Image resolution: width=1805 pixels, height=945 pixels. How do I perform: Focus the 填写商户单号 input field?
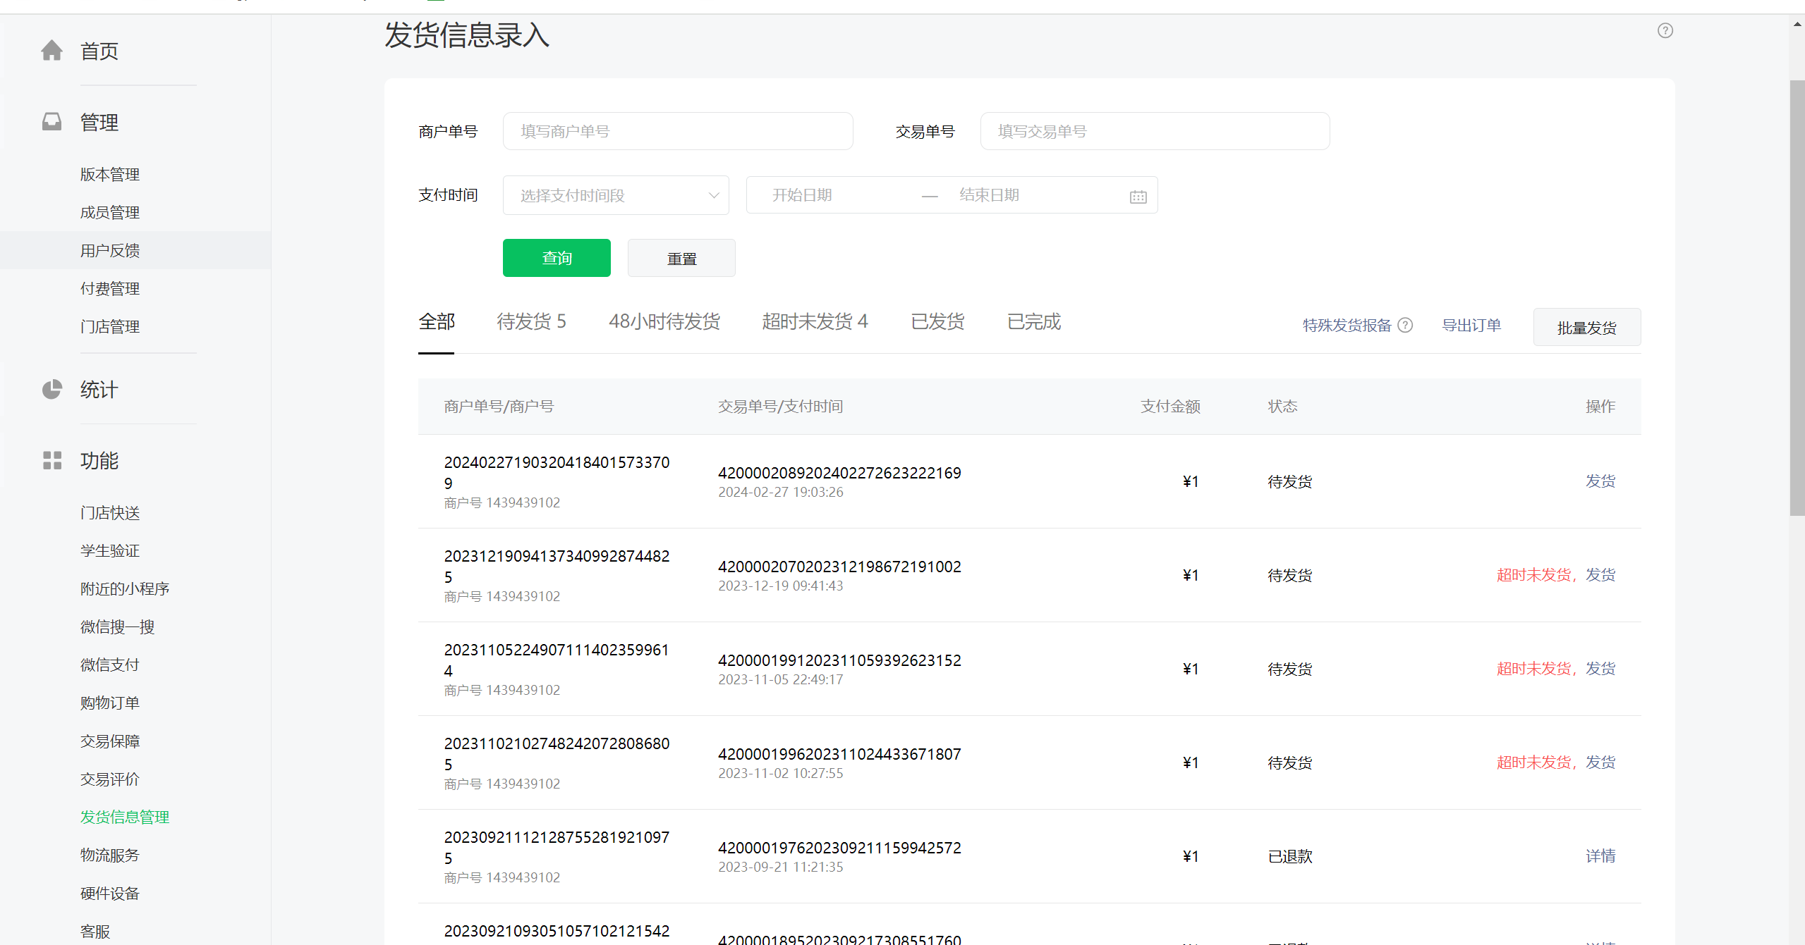(x=677, y=132)
